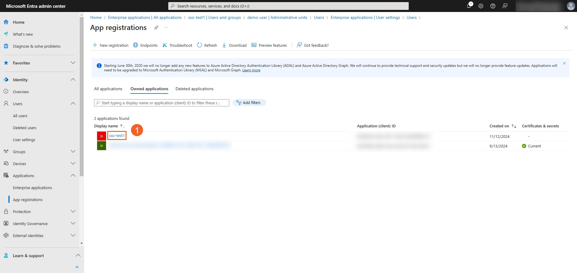Click the help question mark icon
577x273 pixels.
tap(493, 6)
